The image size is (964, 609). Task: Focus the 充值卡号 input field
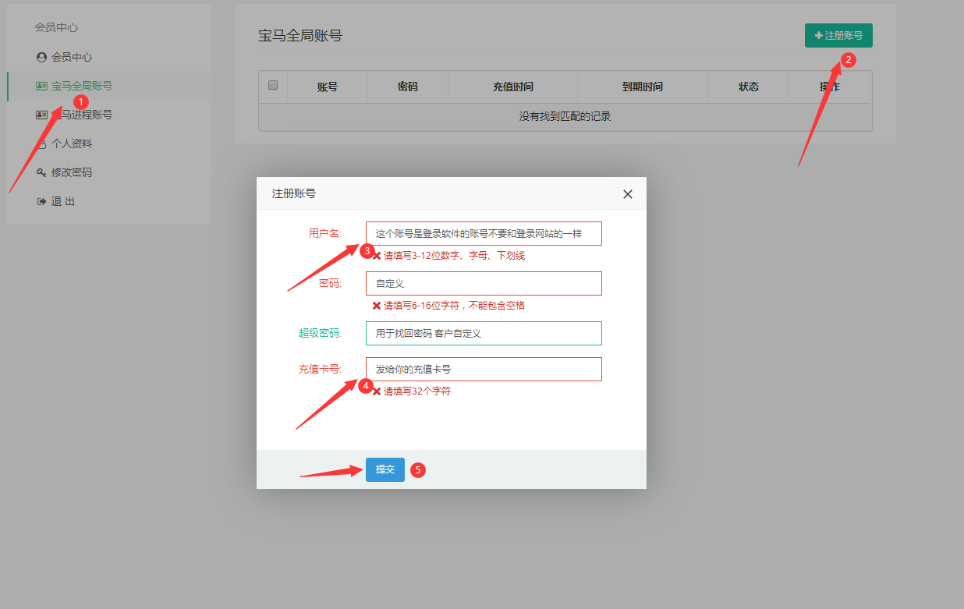click(484, 369)
